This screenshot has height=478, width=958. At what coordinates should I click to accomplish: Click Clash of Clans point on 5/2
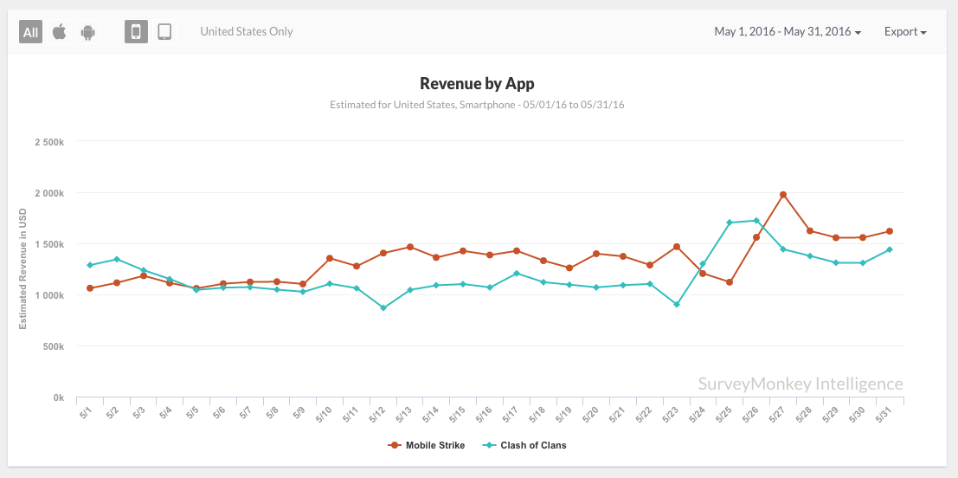(117, 259)
